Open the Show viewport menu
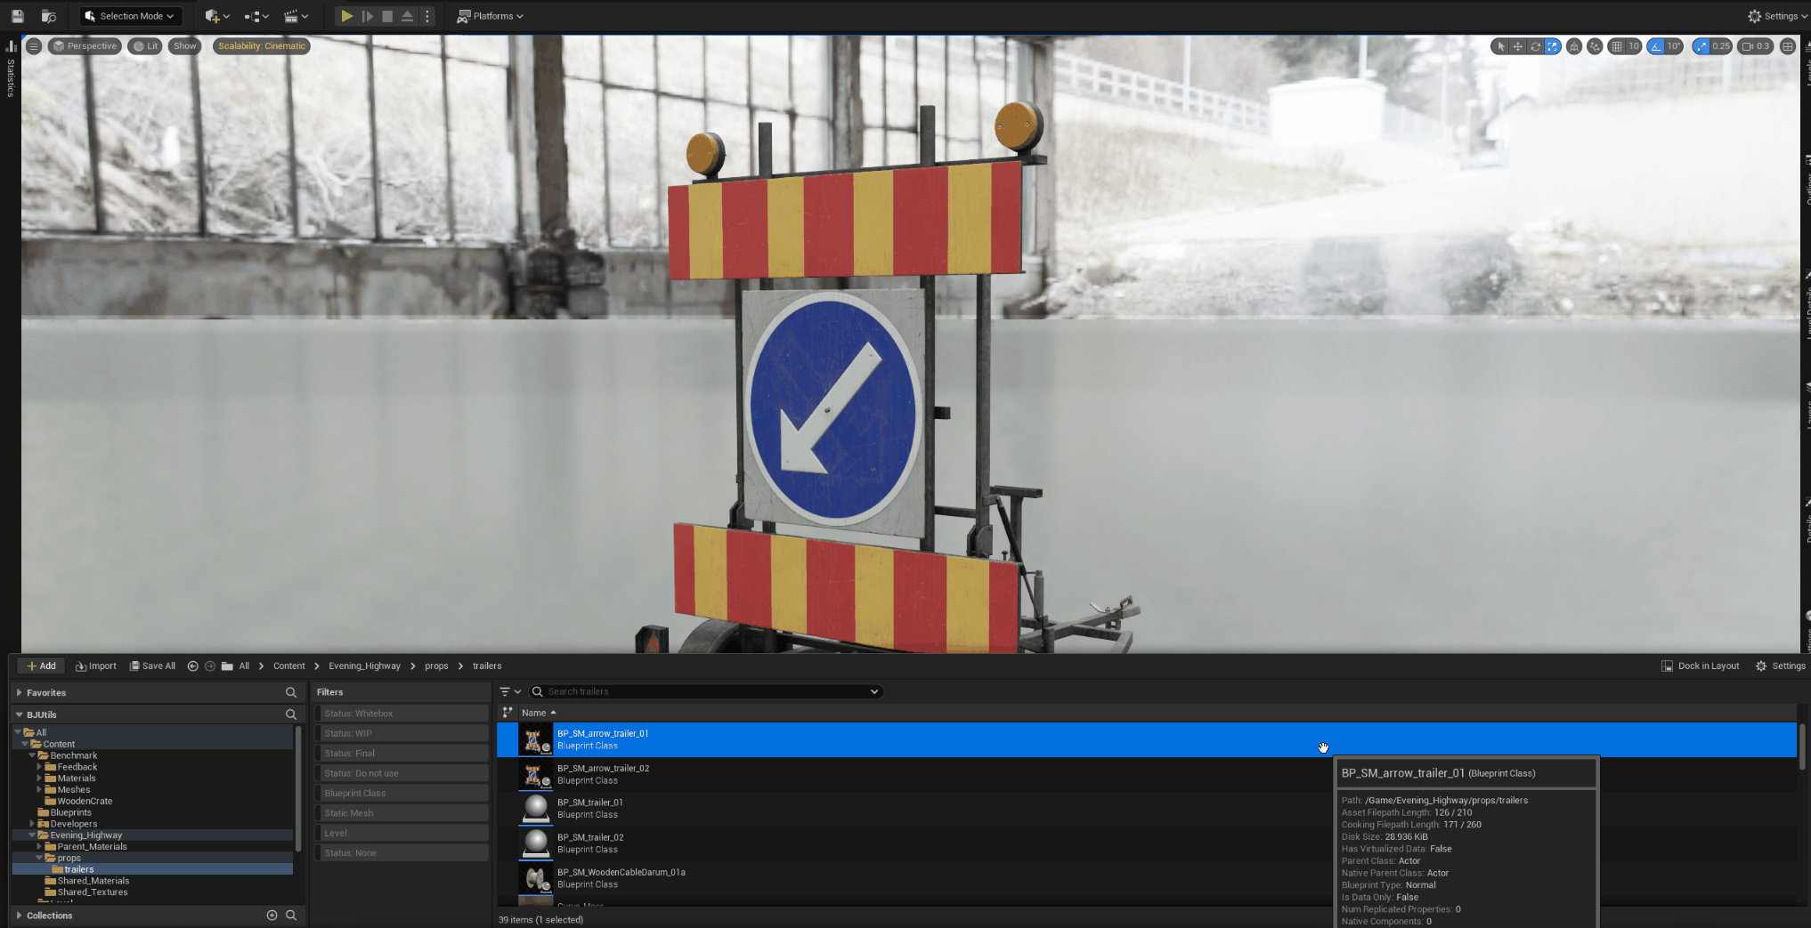The height and width of the screenshot is (928, 1811). [184, 46]
